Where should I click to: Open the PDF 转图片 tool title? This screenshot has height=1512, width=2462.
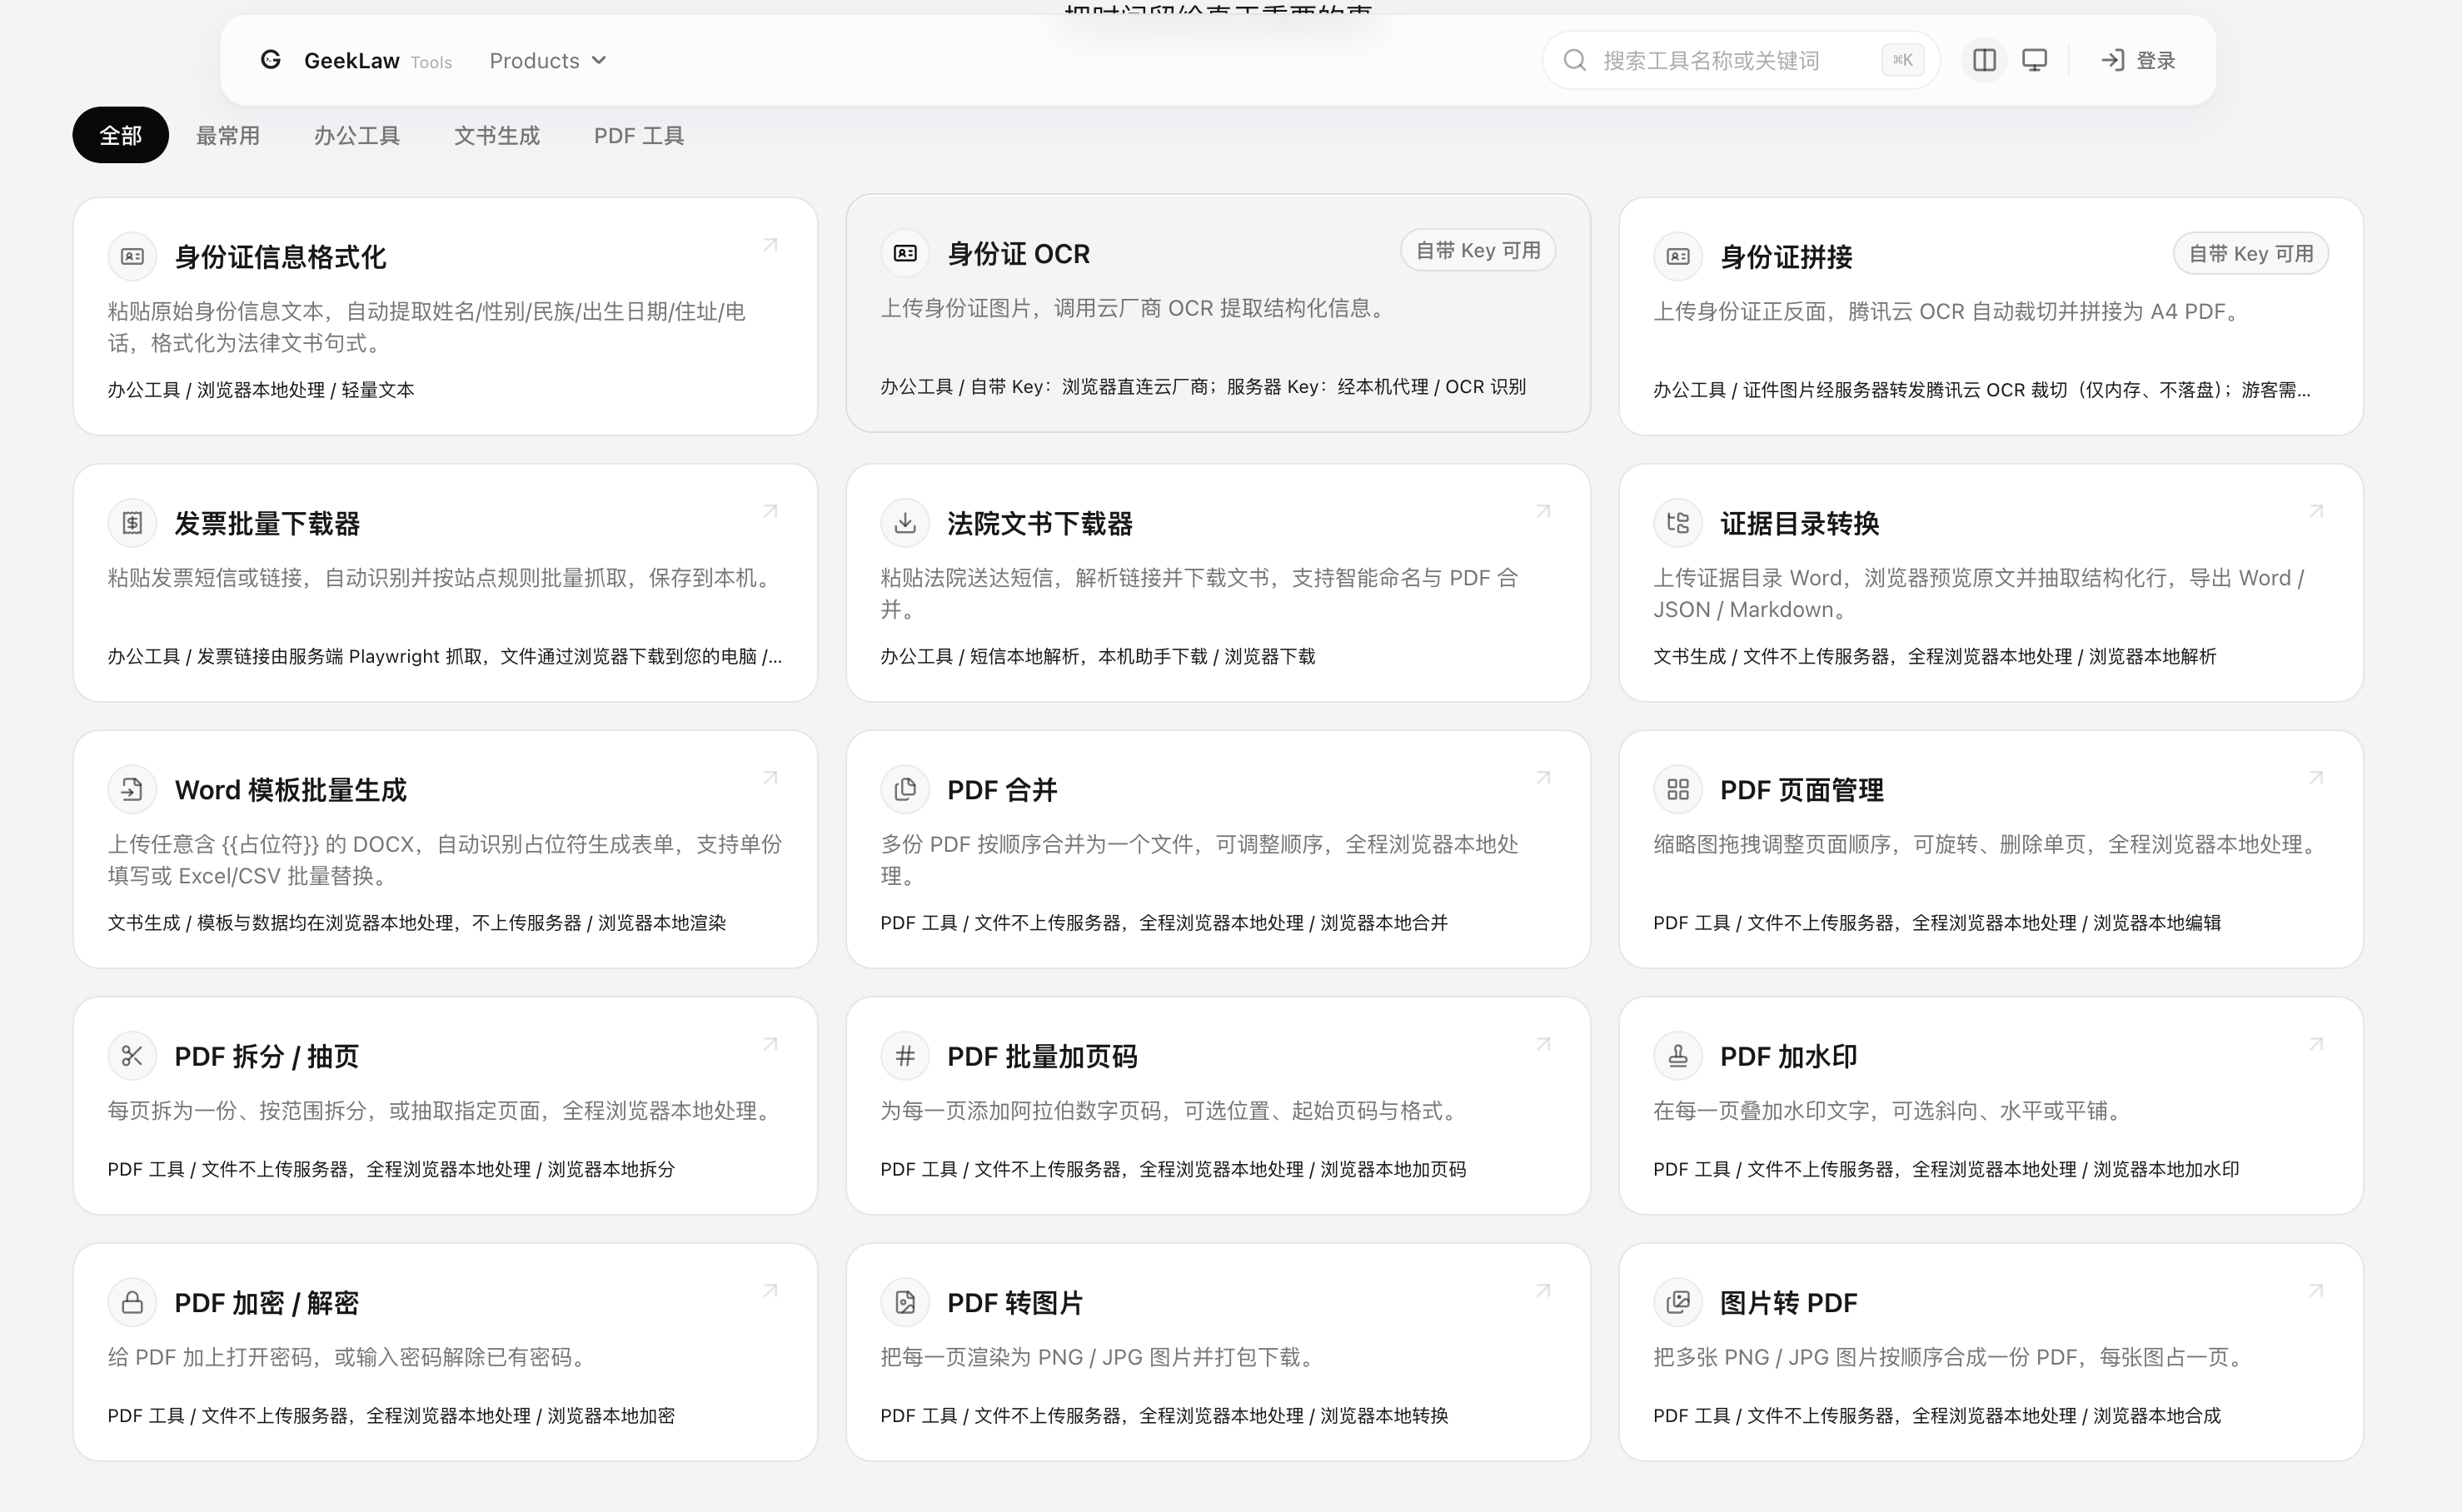coord(1014,1303)
